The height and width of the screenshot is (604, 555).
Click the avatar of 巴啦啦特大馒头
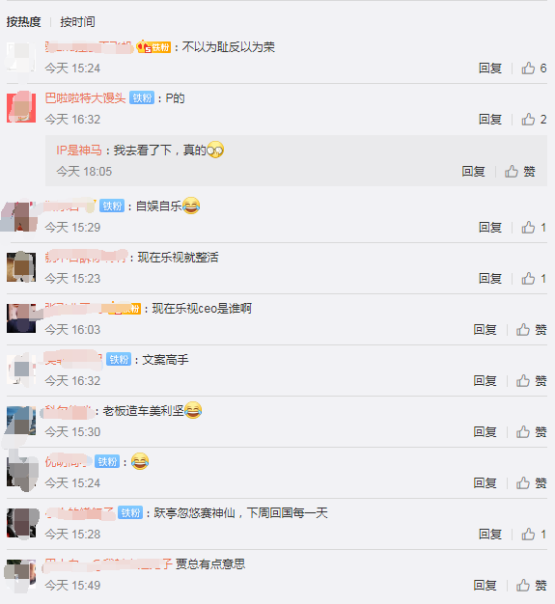(x=21, y=107)
